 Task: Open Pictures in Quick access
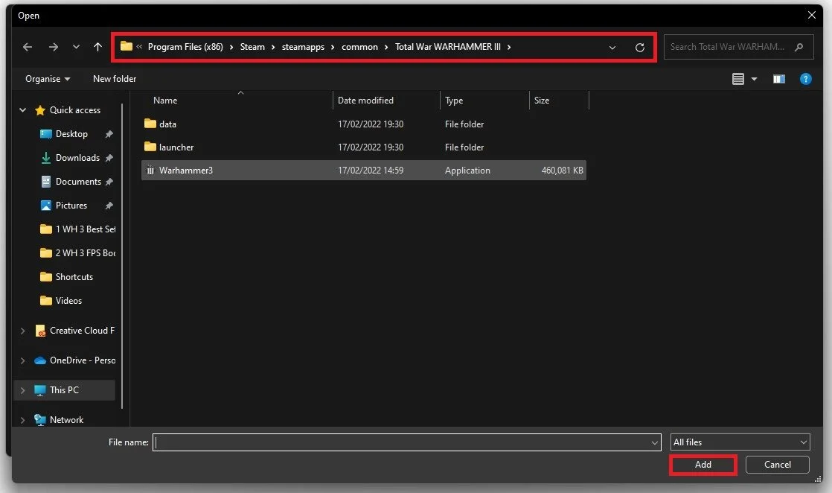[x=71, y=206]
